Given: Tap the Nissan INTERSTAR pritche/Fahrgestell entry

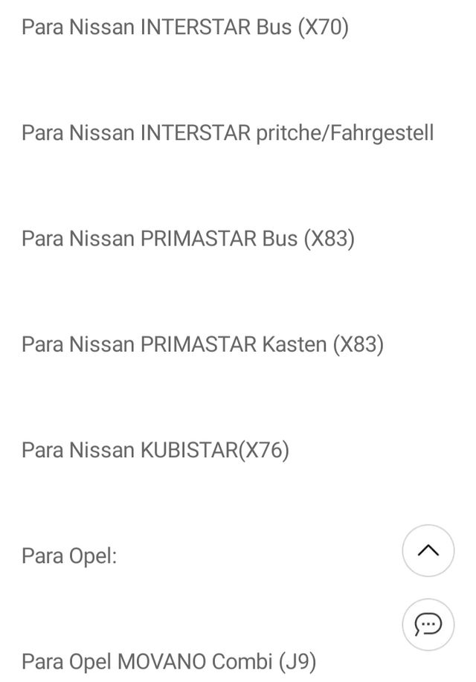Looking at the screenshot, I should click(227, 133).
